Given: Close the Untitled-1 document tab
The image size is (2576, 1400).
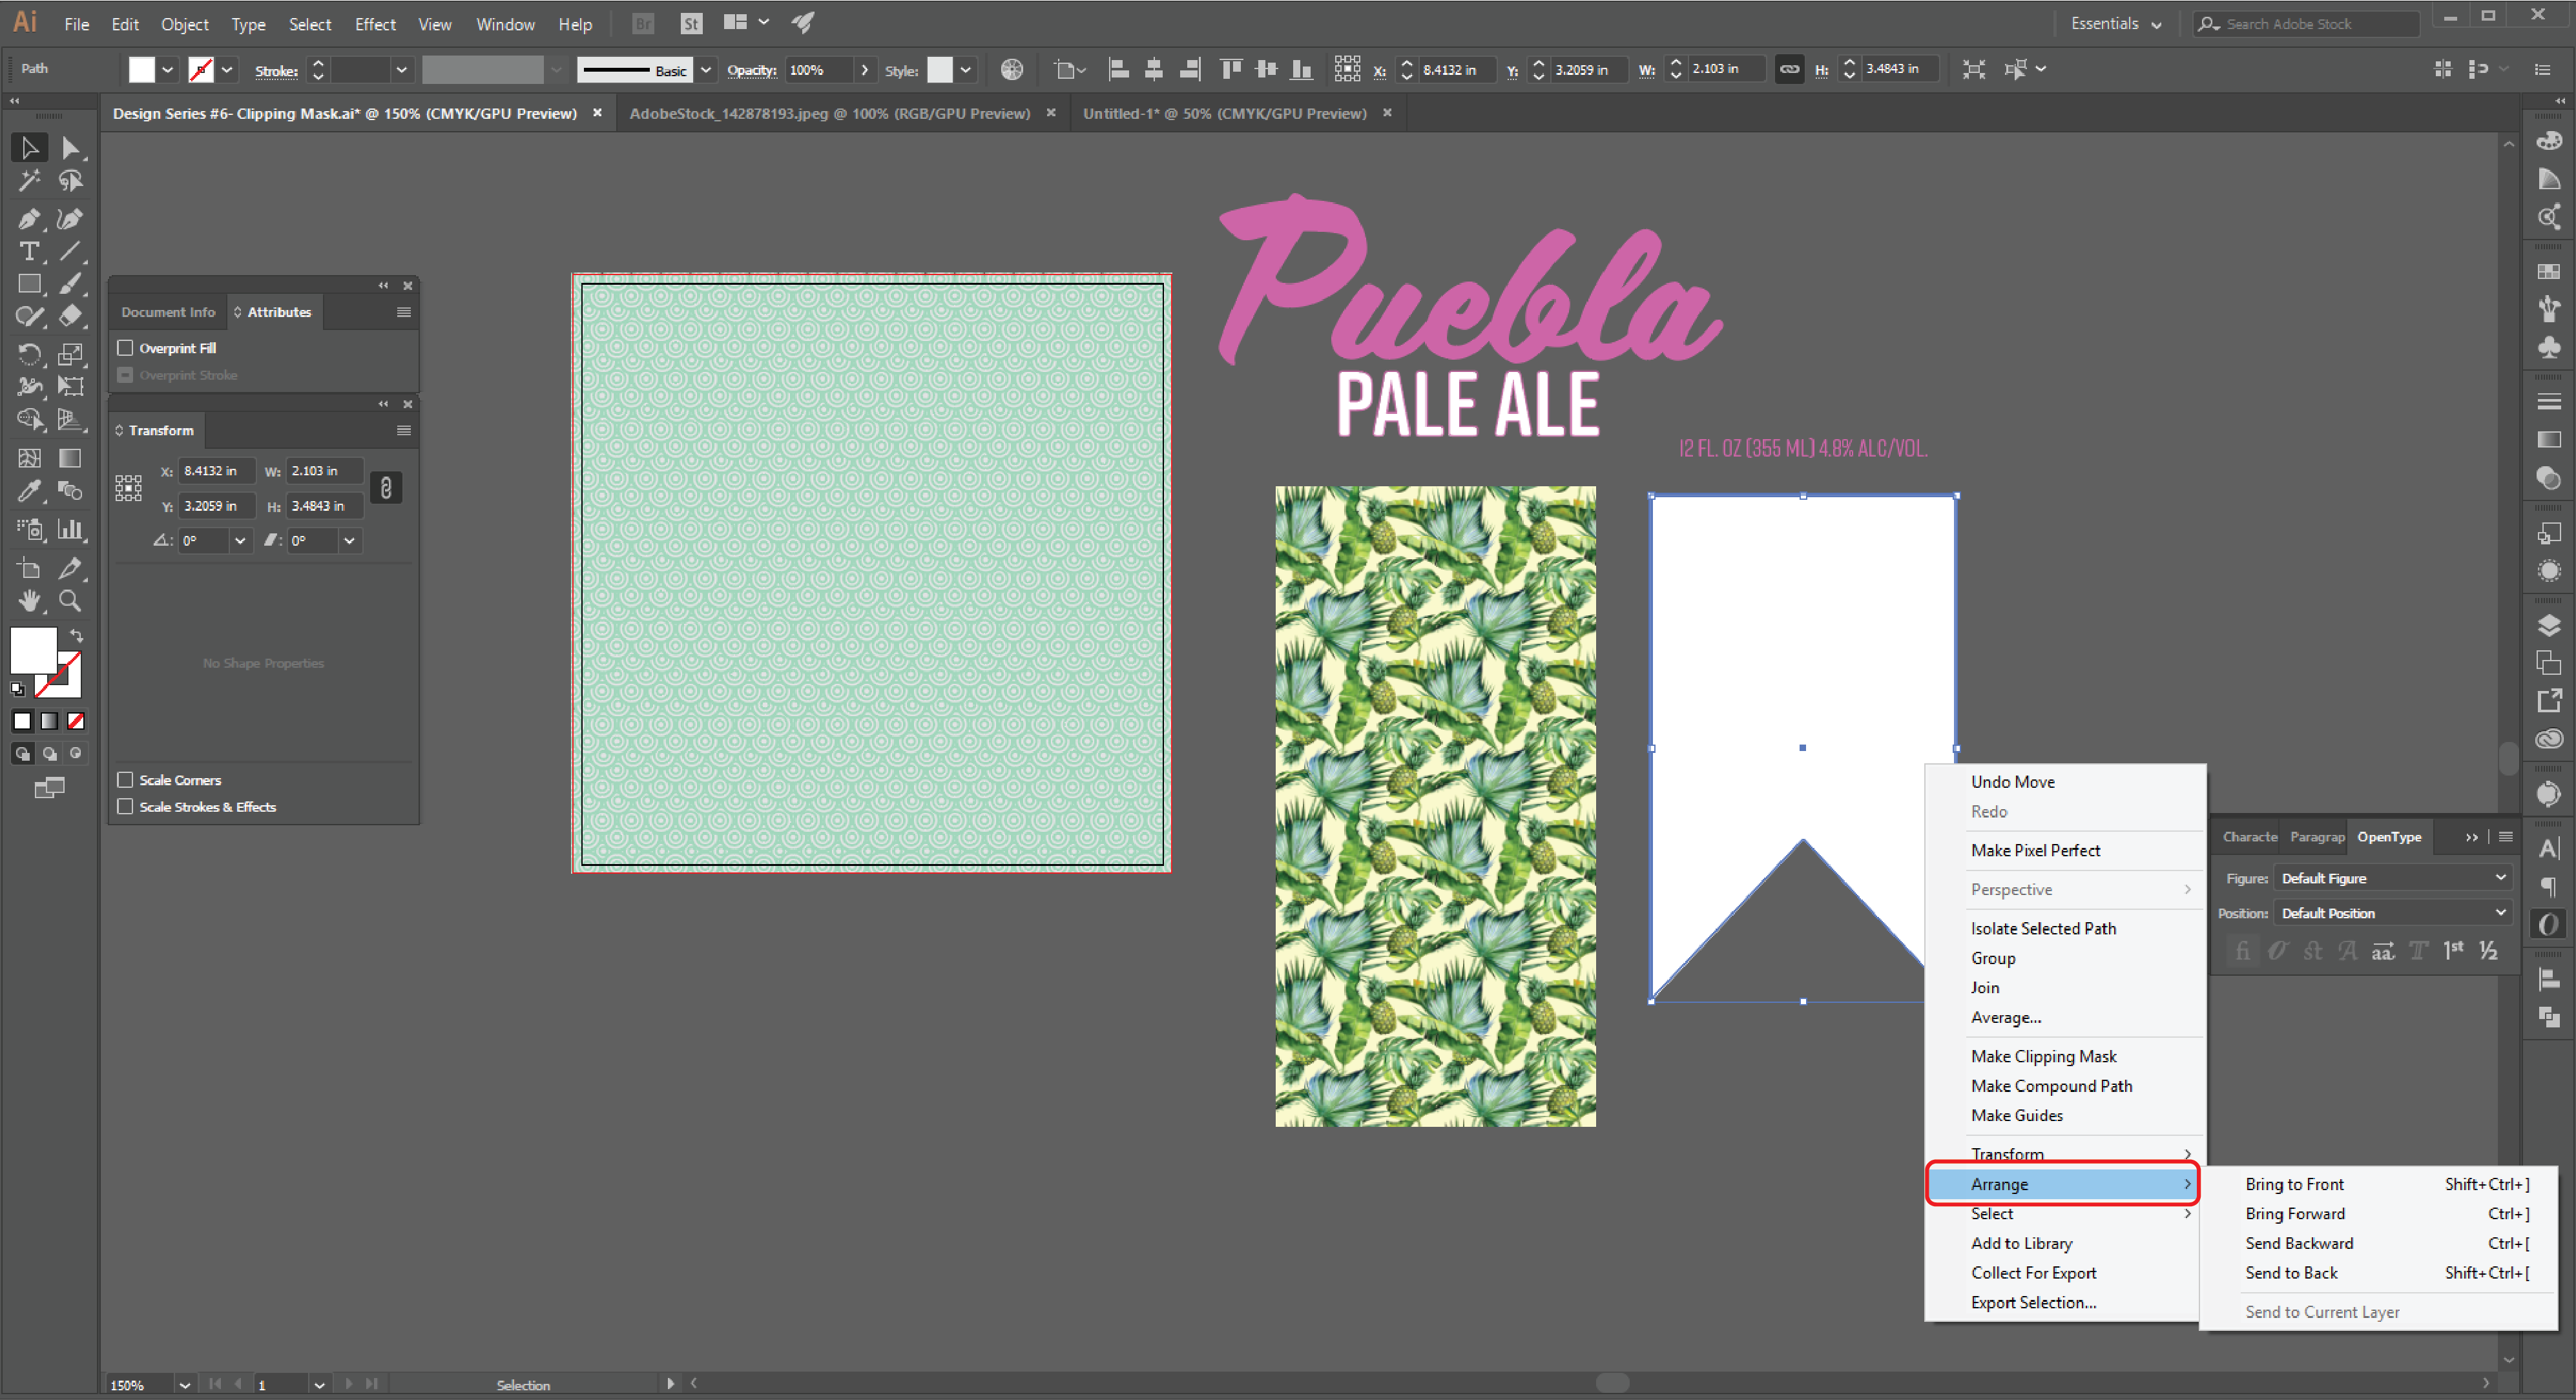Looking at the screenshot, I should pyautogui.click(x=1387, y=113).
